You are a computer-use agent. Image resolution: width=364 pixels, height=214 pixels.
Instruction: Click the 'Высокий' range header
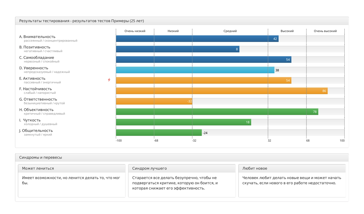(287, 31)
